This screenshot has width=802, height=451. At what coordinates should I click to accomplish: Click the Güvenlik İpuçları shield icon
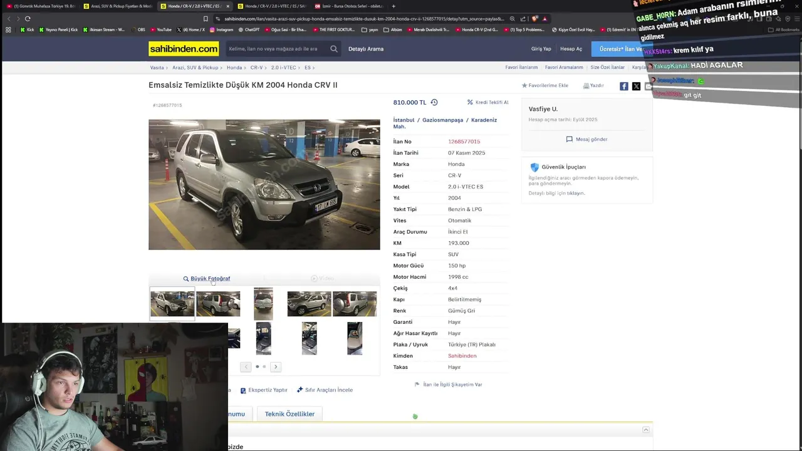coord(534,167)
